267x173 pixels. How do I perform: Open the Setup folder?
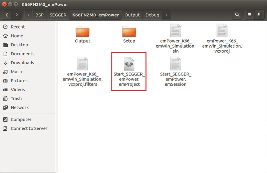(129, 31)
